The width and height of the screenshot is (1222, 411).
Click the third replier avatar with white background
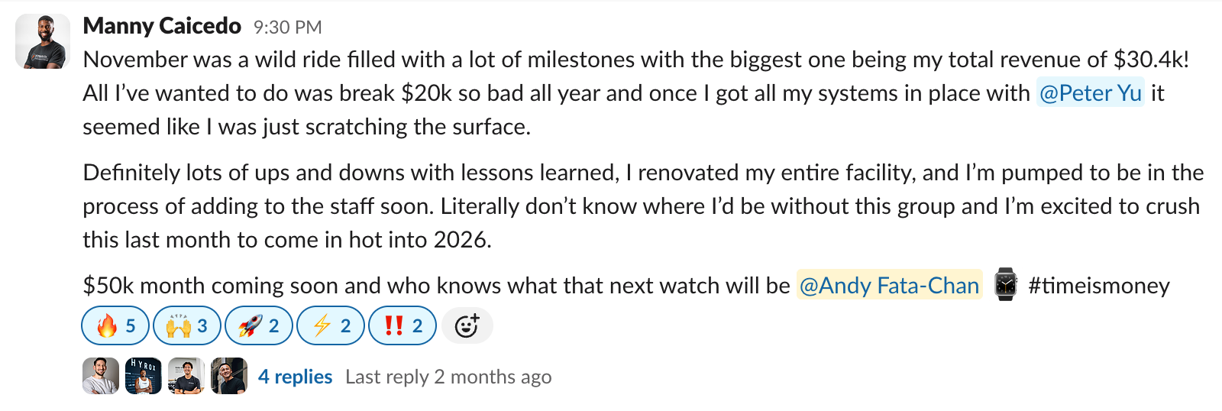tap(186, 376)
